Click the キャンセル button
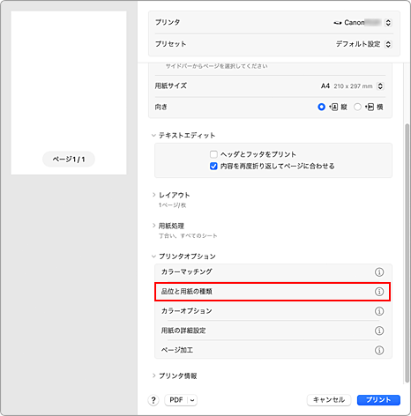Screen dimensions: 411x416 click(x=329, y=400)
